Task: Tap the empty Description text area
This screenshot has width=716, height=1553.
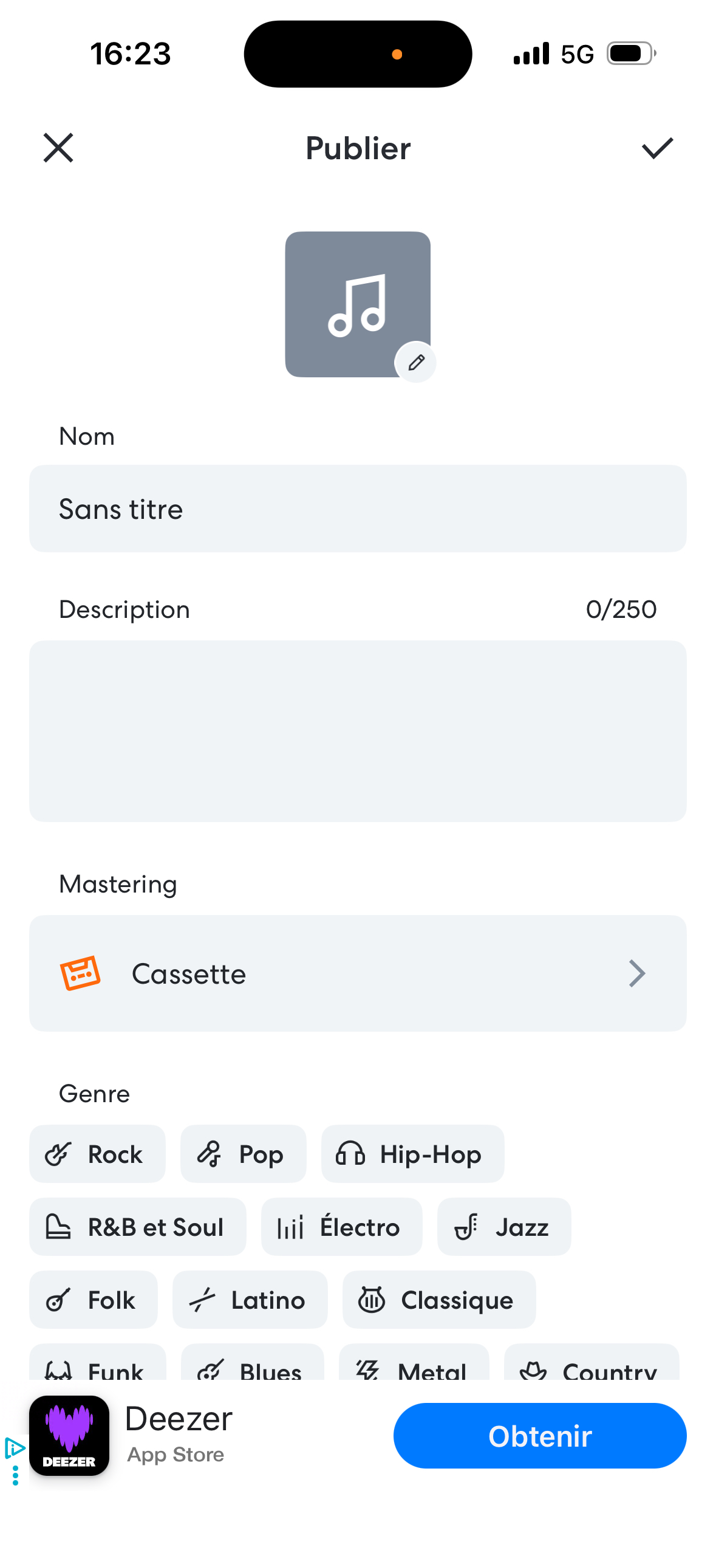Action: (x=357, y=730)
